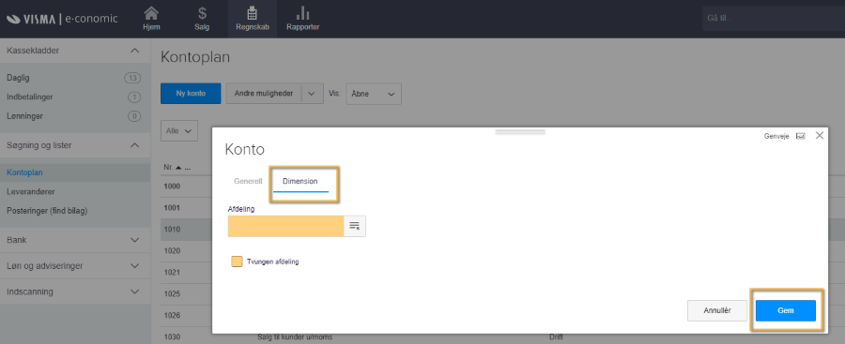Click the Afdeling input field
Screen dimensions: 845x344
(285, 226)
